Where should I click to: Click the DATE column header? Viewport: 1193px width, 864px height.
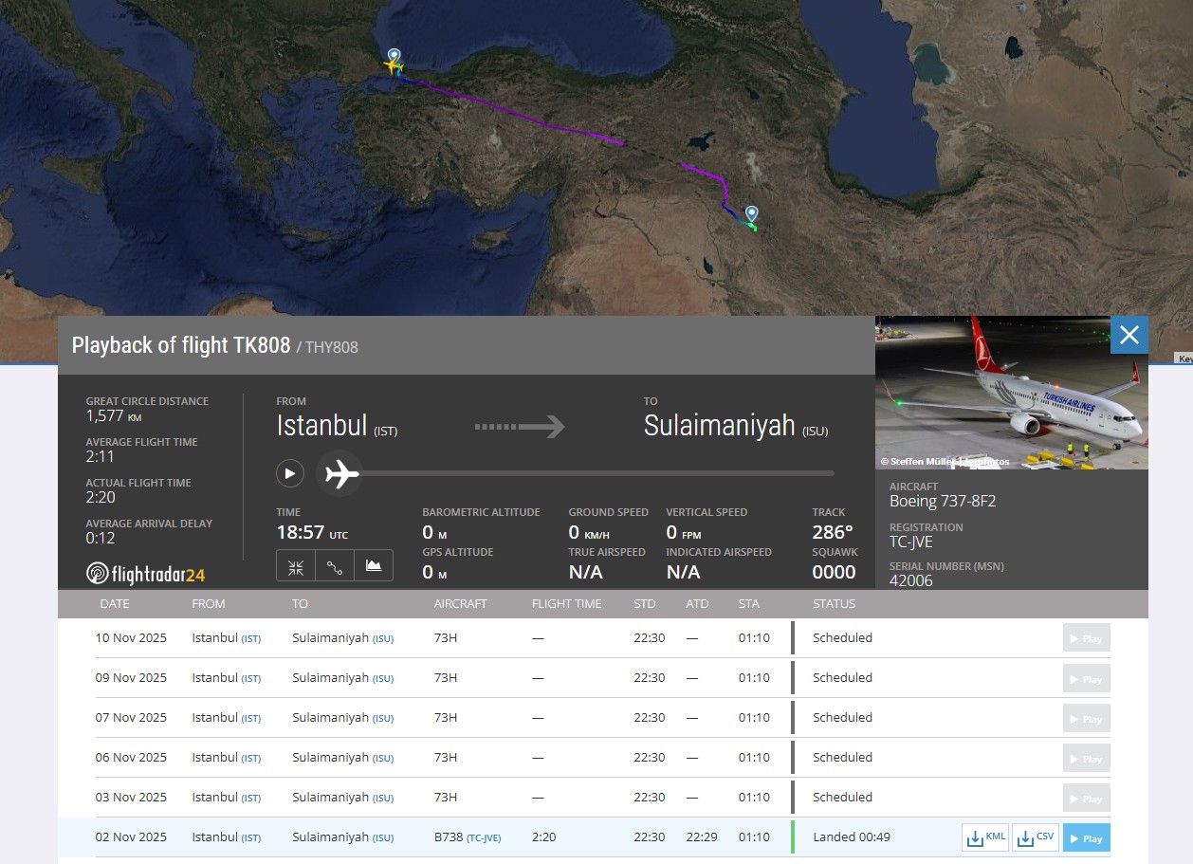[115, 604]
